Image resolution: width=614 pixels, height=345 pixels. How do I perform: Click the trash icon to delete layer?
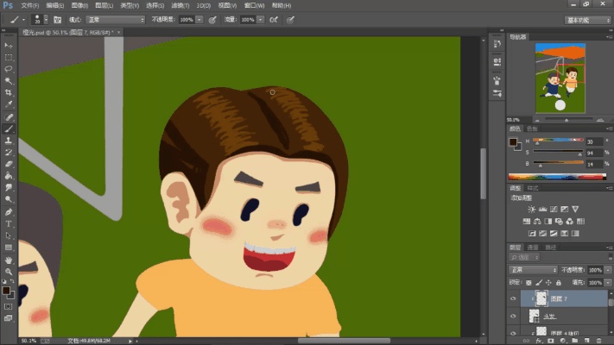[x=598, y=341]
